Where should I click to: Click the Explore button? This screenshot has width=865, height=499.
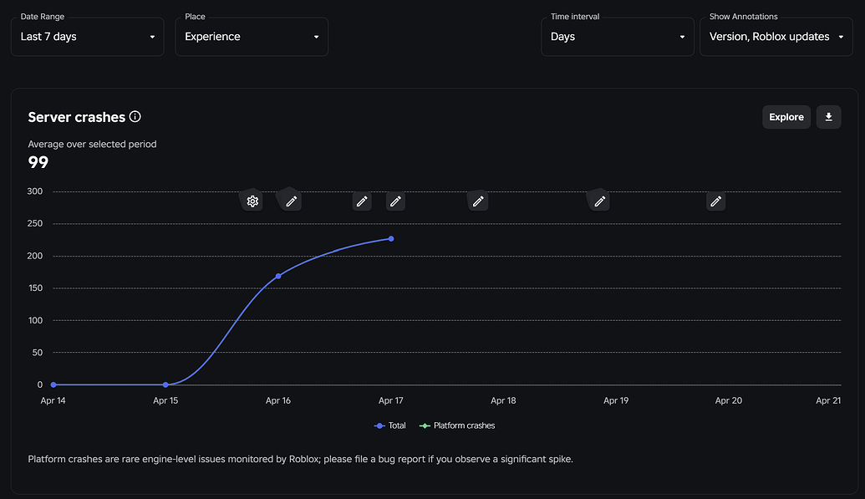click(x=786, y=117)
